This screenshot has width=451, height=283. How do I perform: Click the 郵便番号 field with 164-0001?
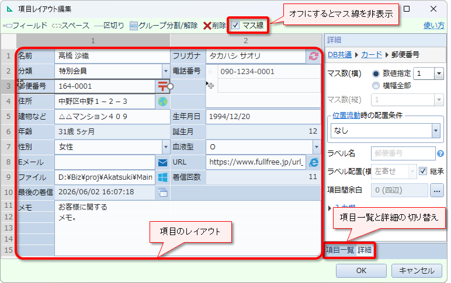point(105,86)
